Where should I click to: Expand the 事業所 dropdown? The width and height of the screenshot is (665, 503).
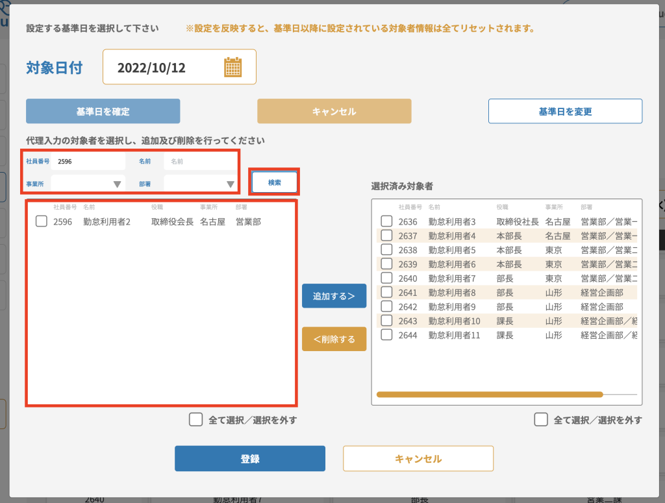(x=117, y=184)
